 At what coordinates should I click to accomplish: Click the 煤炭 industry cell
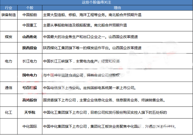pos(8,37)
